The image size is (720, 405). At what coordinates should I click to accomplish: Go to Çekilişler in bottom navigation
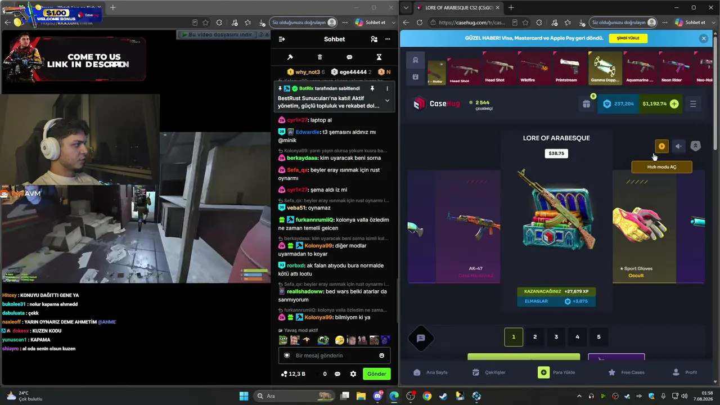point(488,372)
